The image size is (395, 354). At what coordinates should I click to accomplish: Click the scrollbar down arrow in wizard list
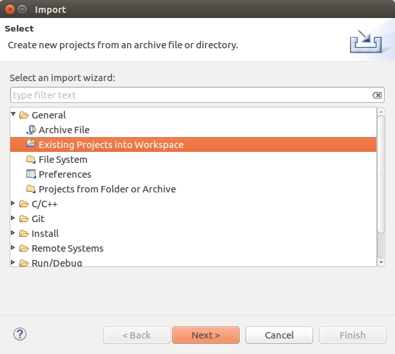click(381, 262)
